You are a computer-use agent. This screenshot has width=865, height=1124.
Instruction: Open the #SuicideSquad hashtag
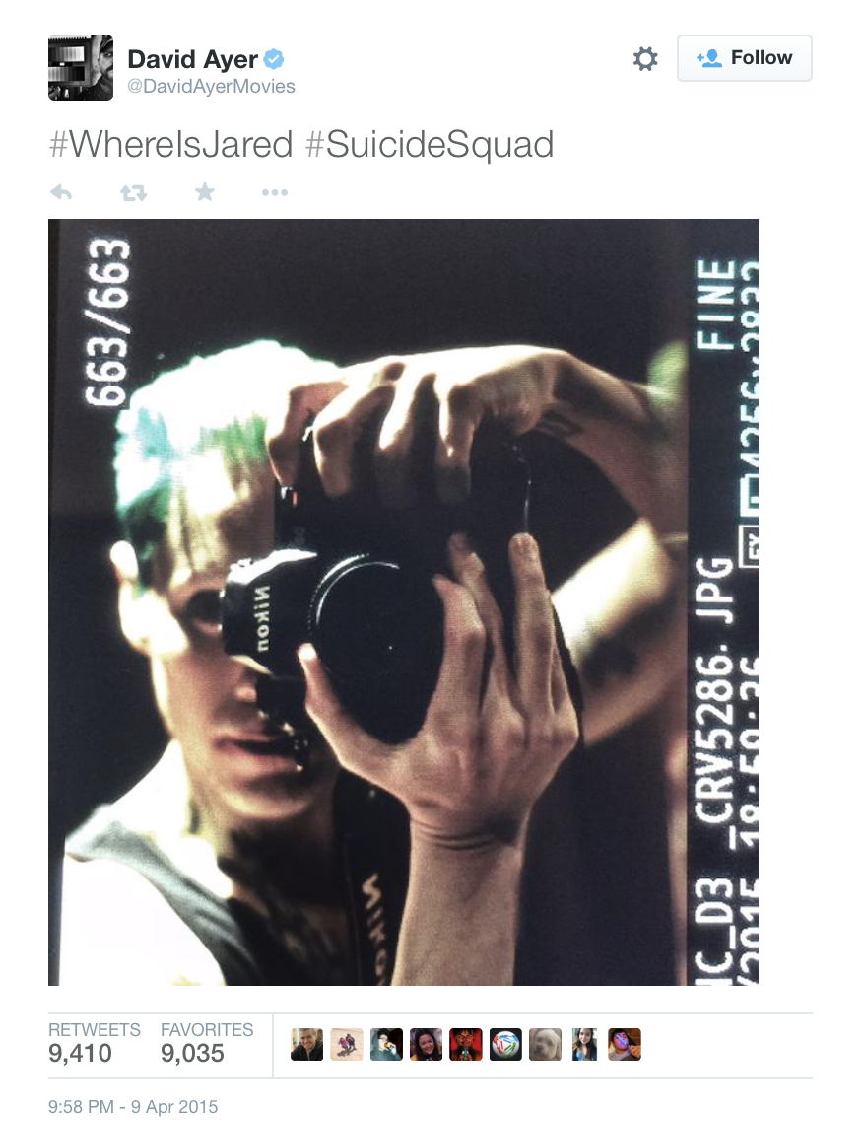coord(430,144)
